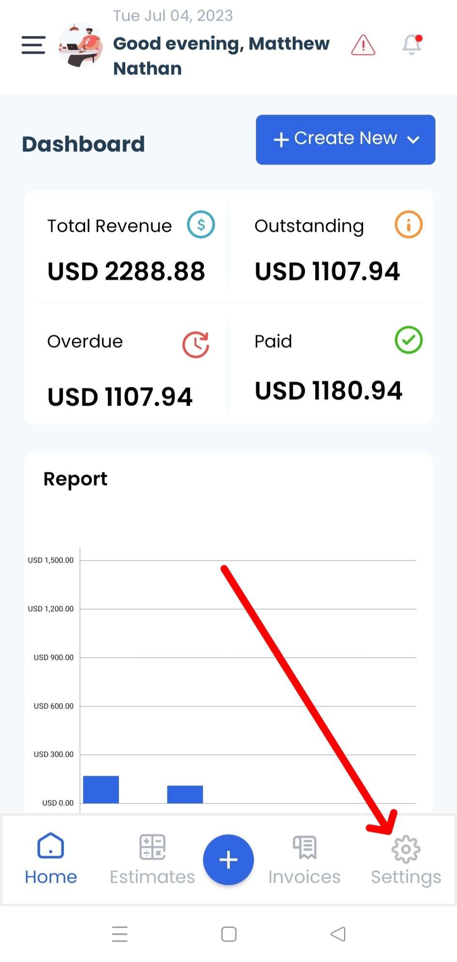Image resolution: width=457 pixels, height=962 pixels.
Task: Tap the Outstanding info icon
Action: [x=408, y=225]
